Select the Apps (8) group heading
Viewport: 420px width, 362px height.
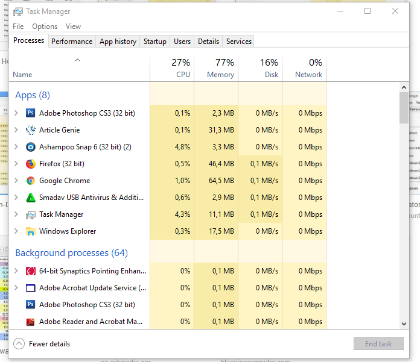point(33,95)
